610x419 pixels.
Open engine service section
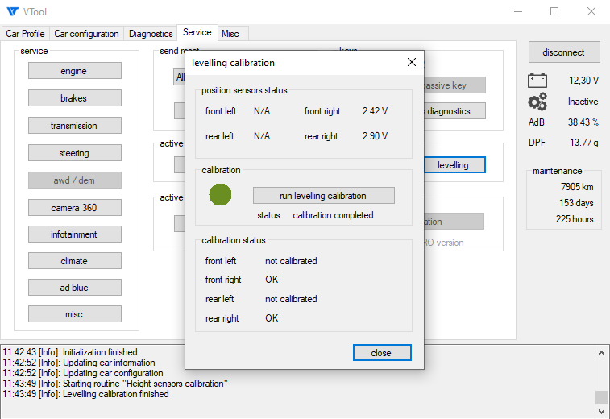click(x=74, y=71)
